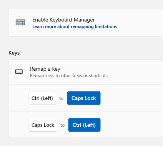Open the Remap a key card
This screenshot has width=163, height=146.
tap(86, 72)
